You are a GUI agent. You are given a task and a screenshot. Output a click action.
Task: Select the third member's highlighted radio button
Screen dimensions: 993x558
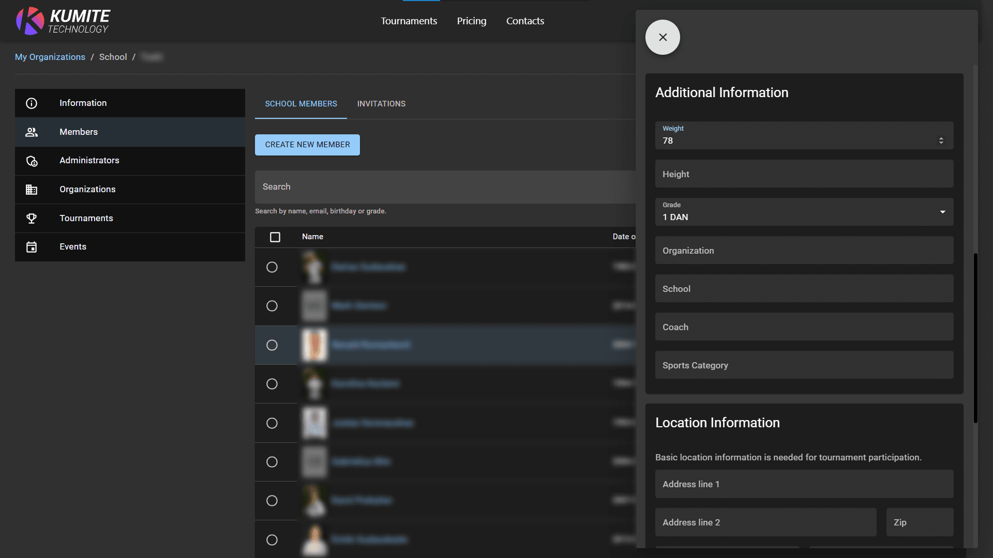pyautogui.click(x=272, y=345)
